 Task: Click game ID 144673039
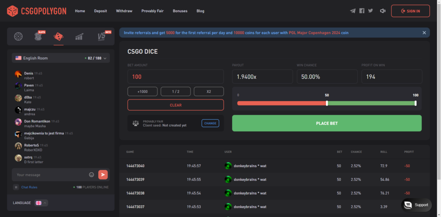[x=135, y=180]
